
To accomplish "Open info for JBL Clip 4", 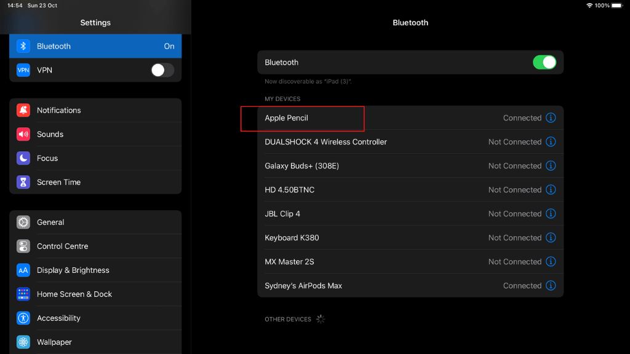I will click(x=551, y=213).
